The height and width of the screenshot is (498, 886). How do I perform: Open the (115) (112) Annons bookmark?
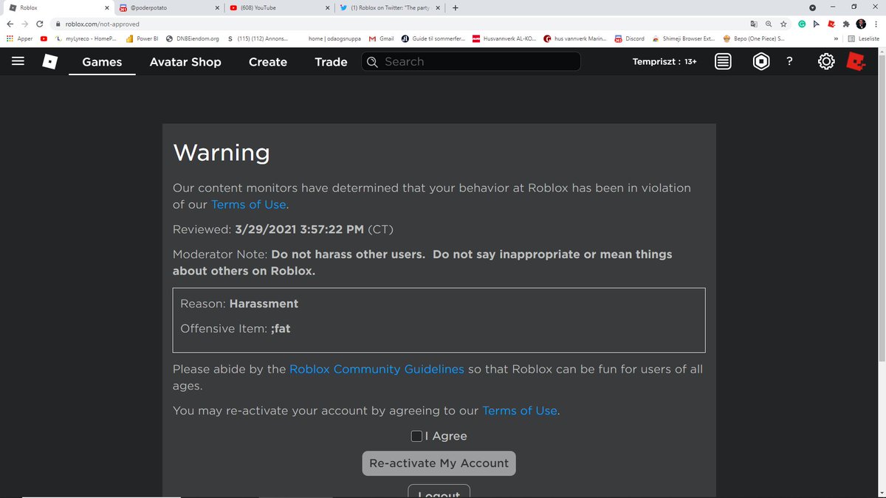click(x=258, y=38)
